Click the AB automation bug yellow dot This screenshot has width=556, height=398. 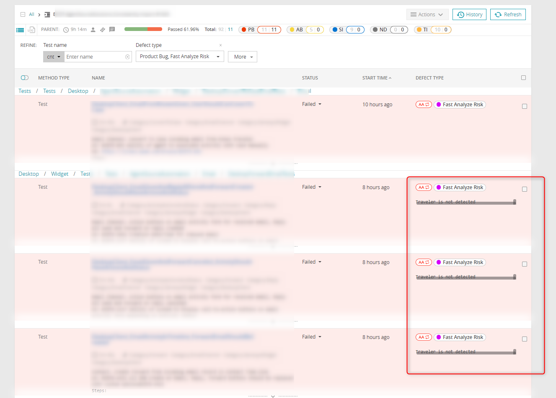(292, 30)
